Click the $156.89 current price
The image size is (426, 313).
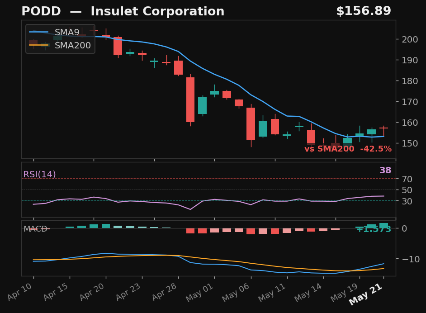coord(364,11)
